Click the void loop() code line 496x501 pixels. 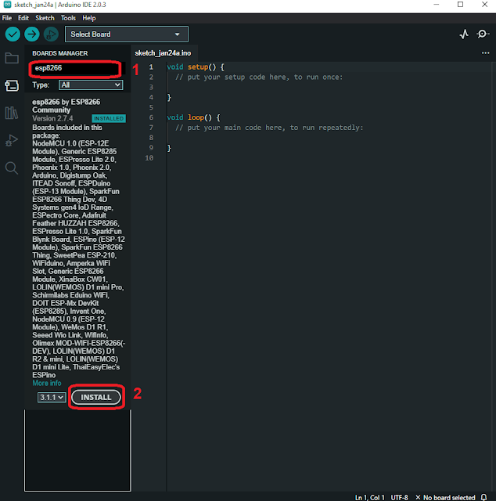(x=193, y=117)
